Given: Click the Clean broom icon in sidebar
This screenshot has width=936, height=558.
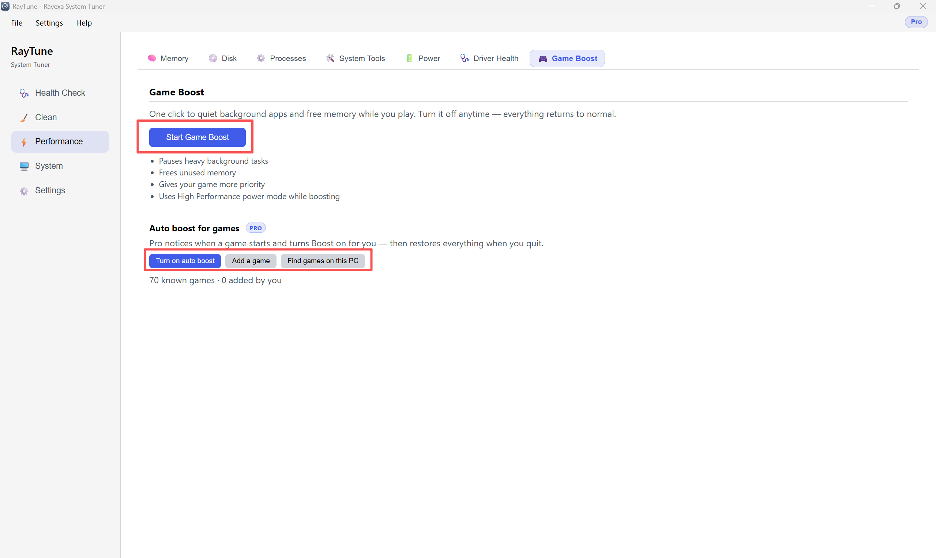Looking at the screenshot, I should point(24,118).
